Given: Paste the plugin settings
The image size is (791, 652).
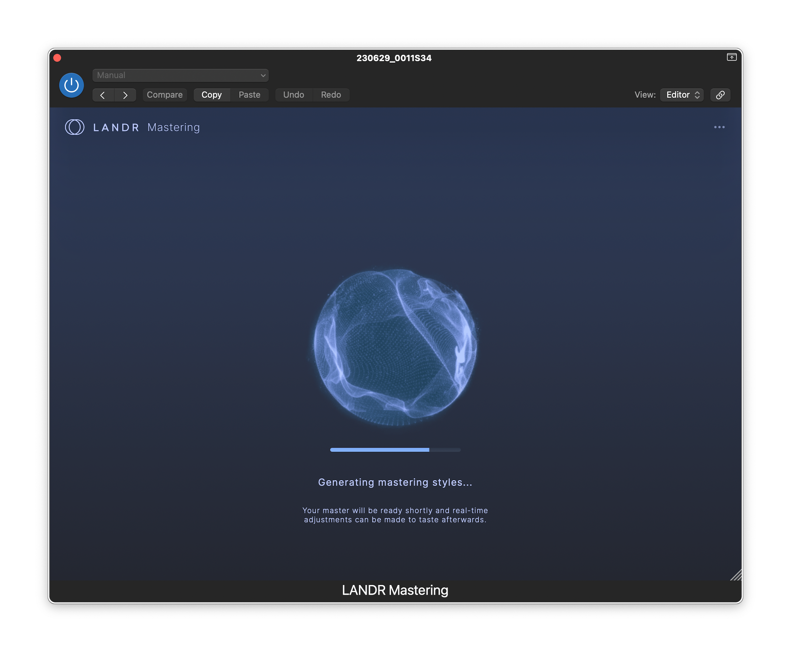Looking at the screenshot, I should click(249, 95).
